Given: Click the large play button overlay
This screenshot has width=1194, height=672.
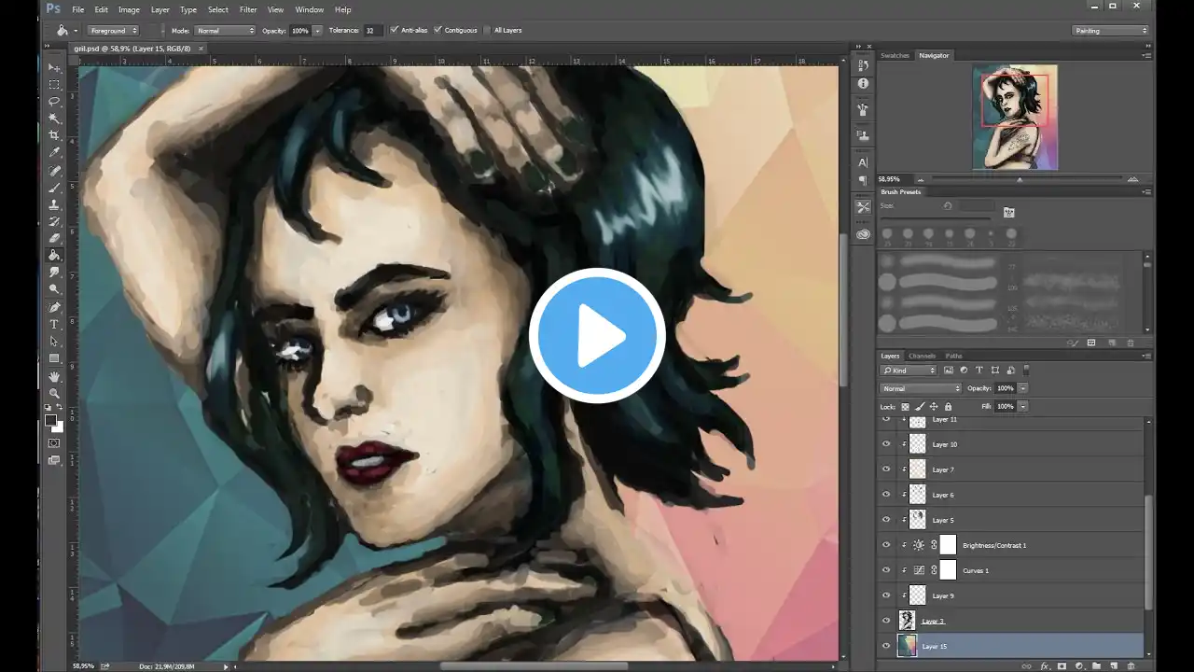Looking at the screenshot, I should [x=597, y=336].
